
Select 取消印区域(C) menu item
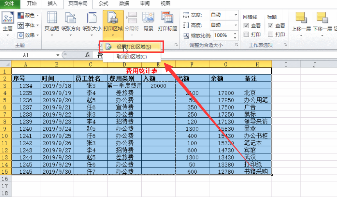[132, 57]
